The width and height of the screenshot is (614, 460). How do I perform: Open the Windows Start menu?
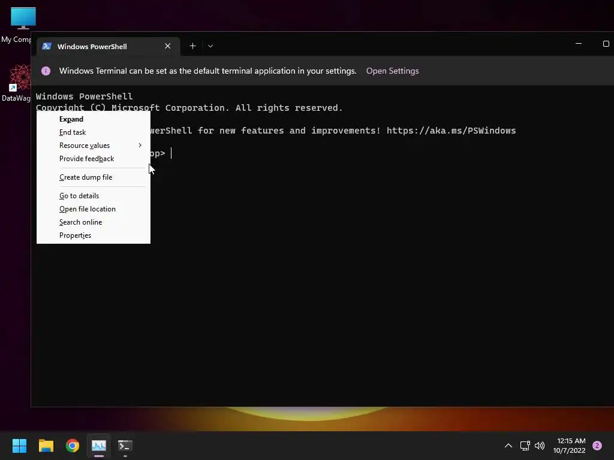coord(19,446)
